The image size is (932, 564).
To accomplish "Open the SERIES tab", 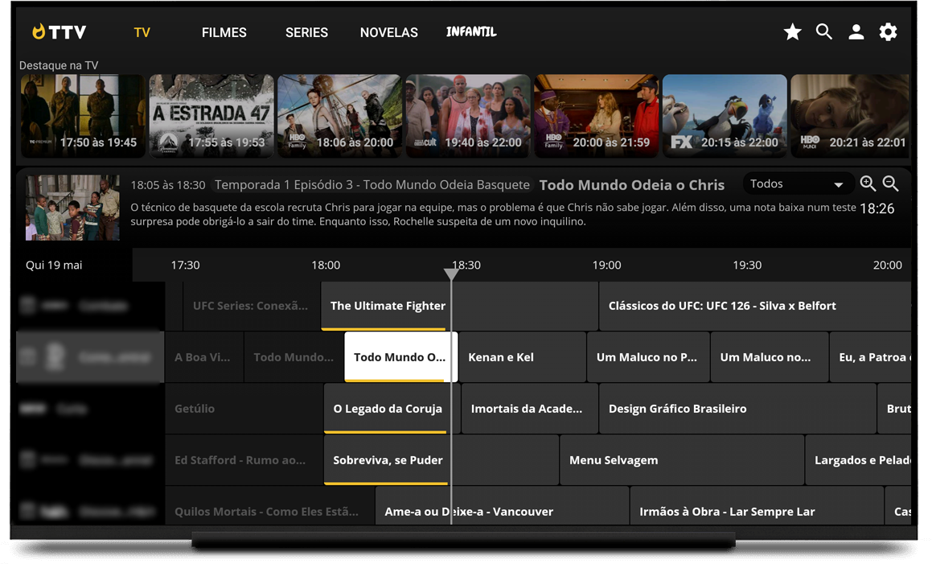I will 306,33.
